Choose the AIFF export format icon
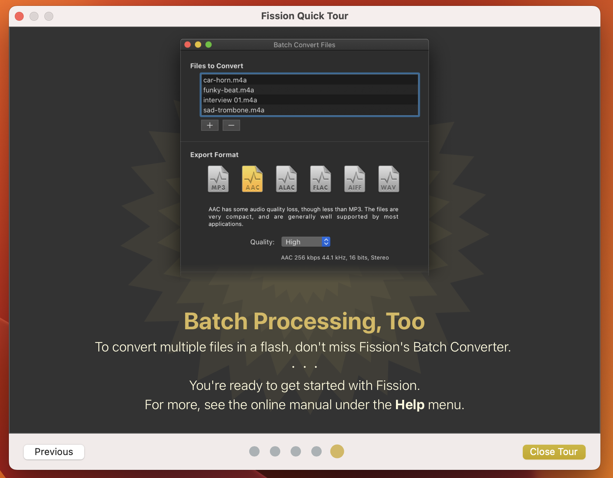 pos(355,179)
